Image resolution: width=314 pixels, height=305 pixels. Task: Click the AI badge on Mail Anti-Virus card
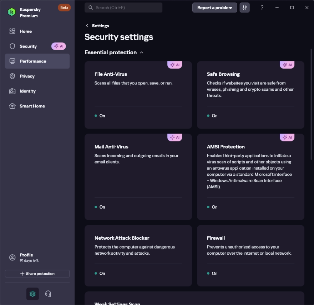tap(174, 137)
